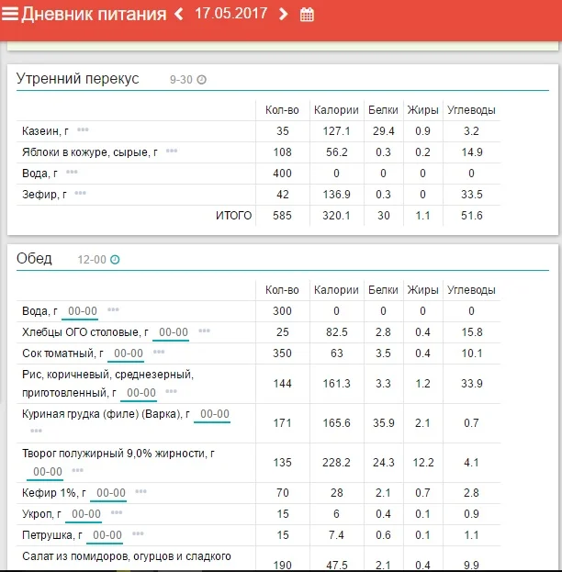Click the date 17.05.2017
This screenshot has height=572, width=562.
tap(231, 14)
